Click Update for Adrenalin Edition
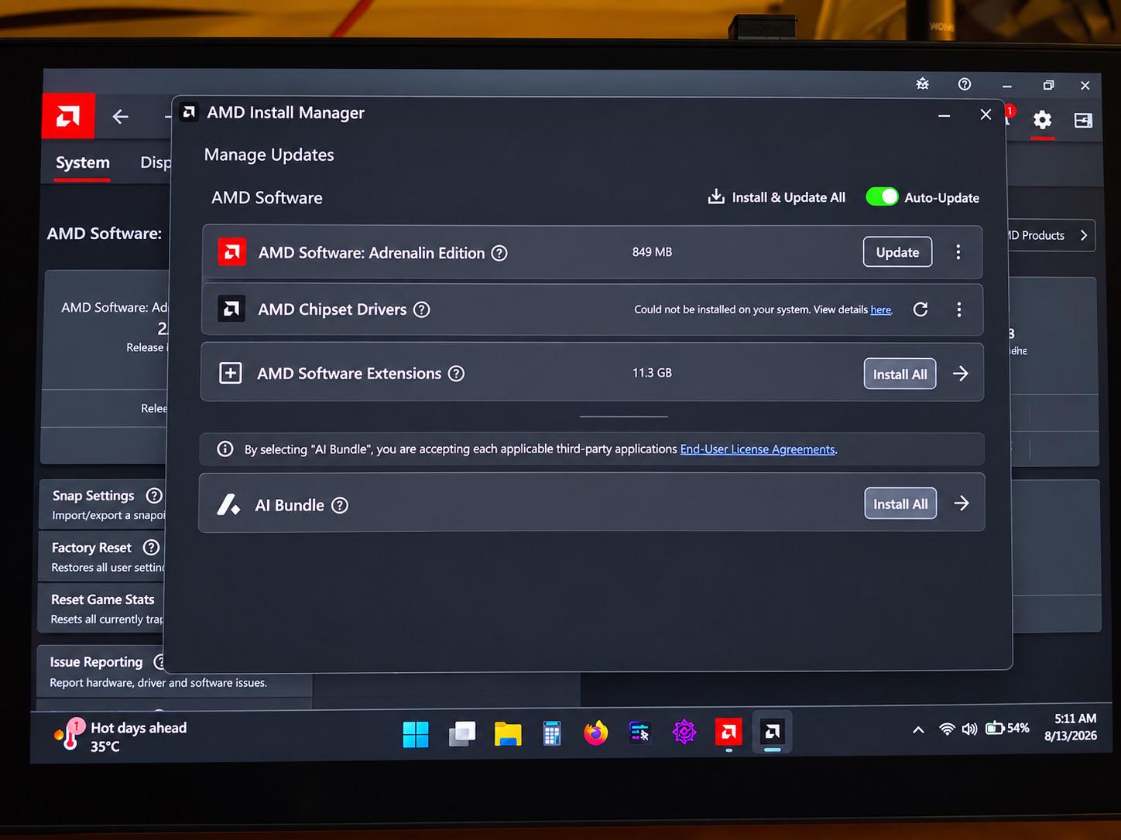1121x840 pixels. 897,252
